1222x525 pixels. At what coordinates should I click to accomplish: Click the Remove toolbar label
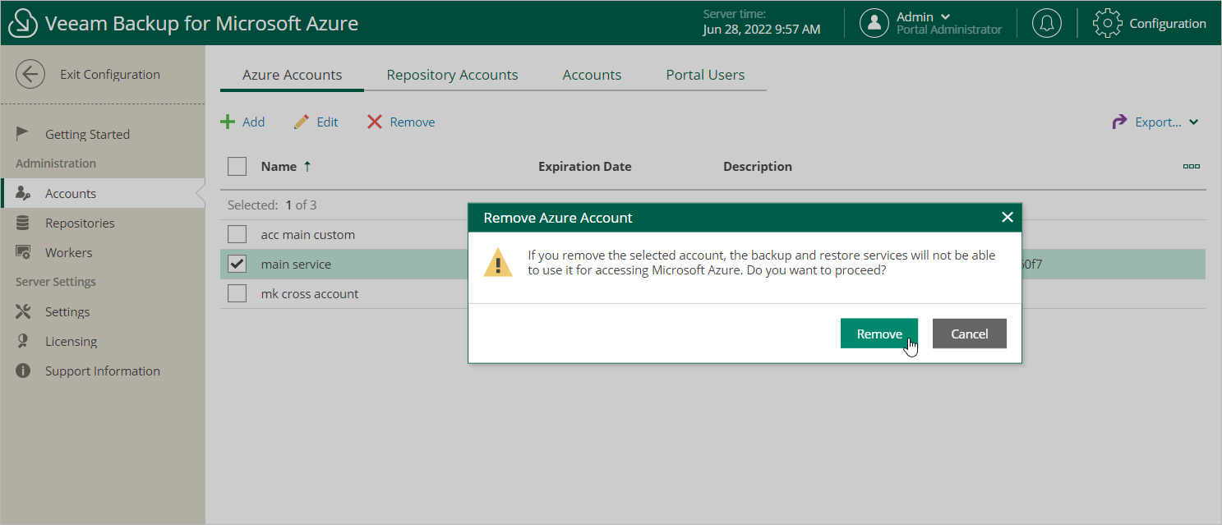[x=413, y=122]
